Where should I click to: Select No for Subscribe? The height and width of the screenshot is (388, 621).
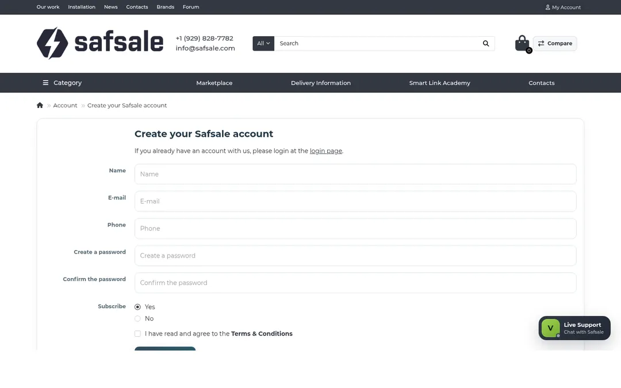137,318
